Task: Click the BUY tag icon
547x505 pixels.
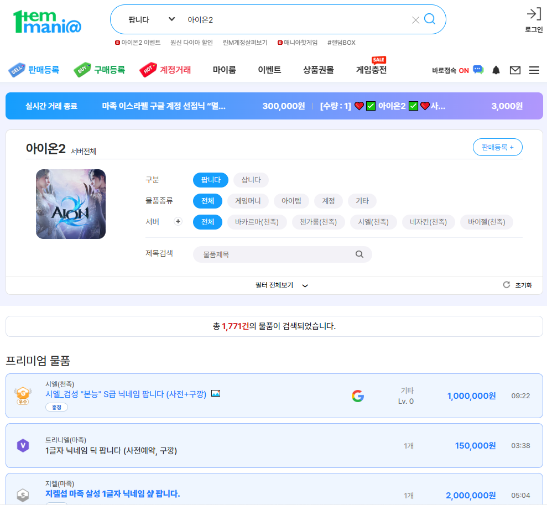Action: coord(82,70)
